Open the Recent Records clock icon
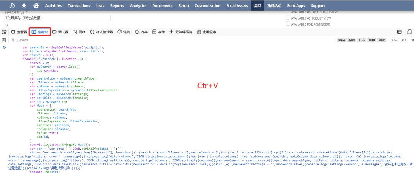The image size is (414, 173). [x=12, y=5]
